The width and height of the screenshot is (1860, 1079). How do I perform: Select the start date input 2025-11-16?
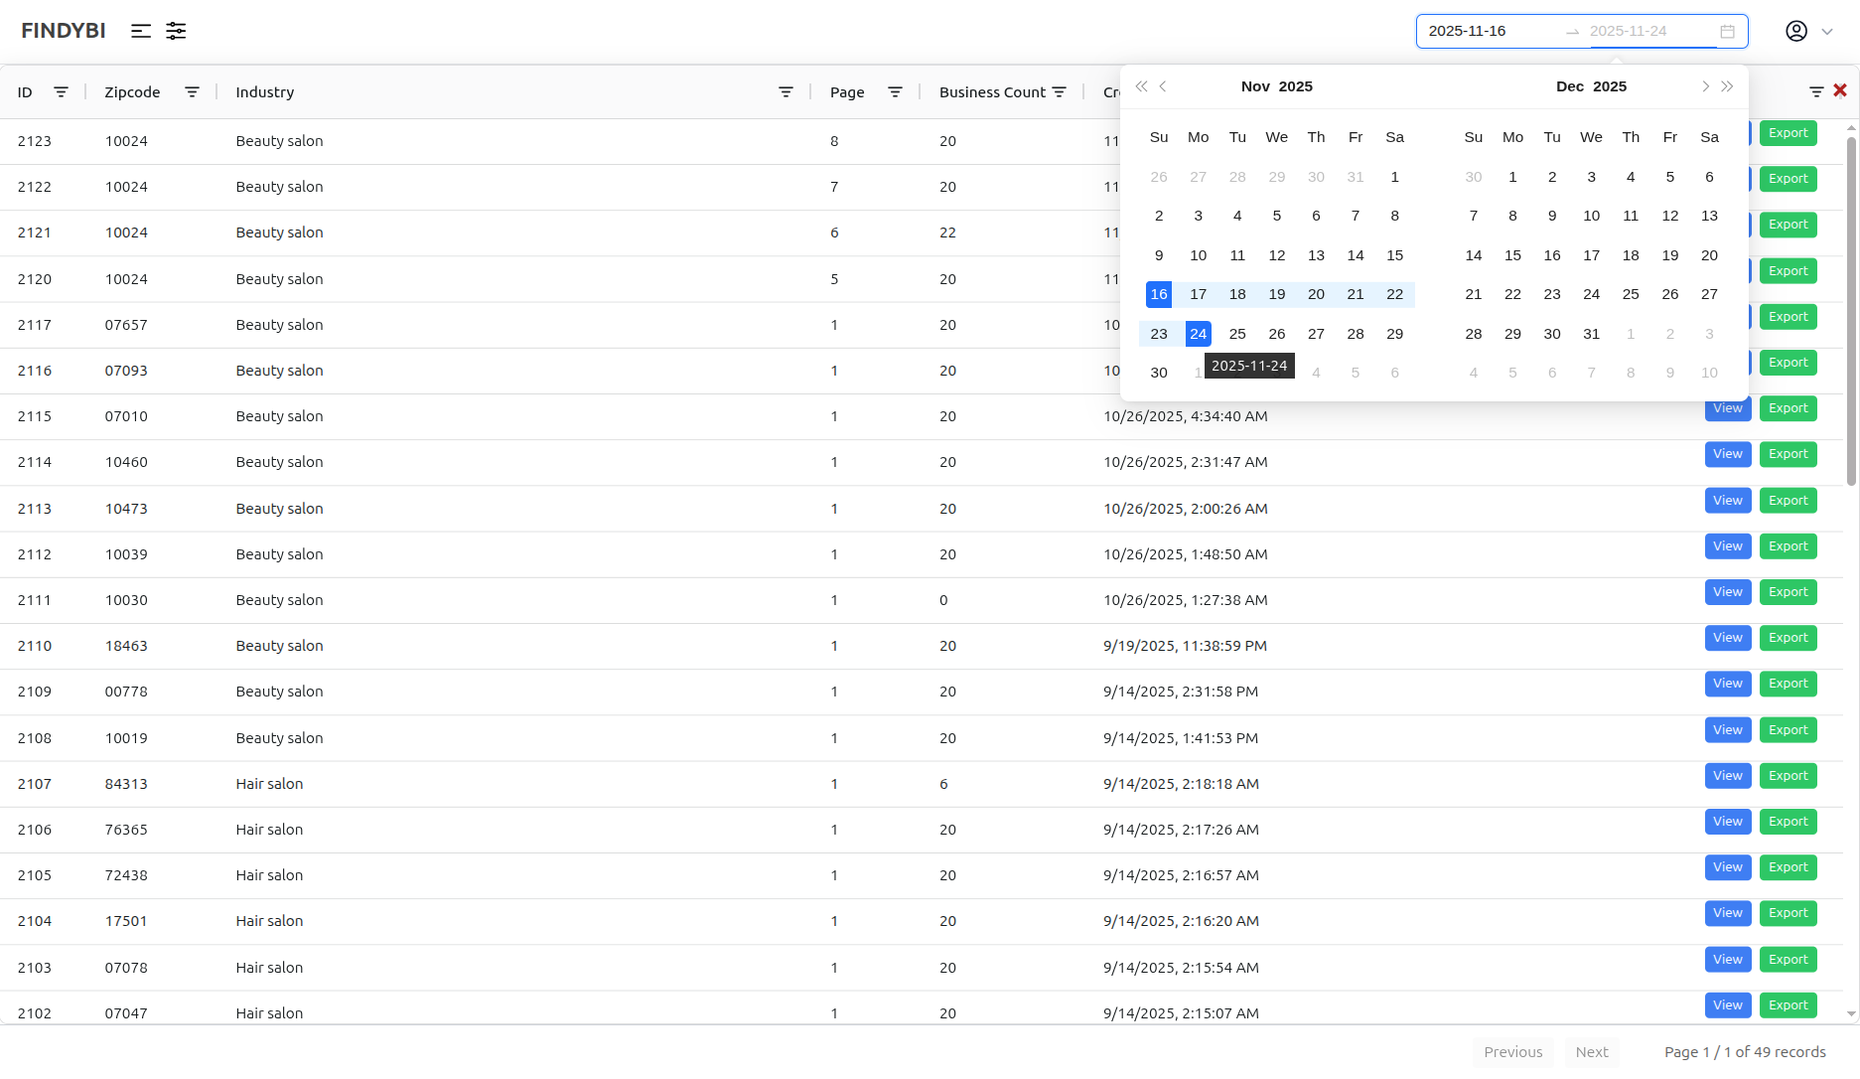click(x=1490, y=31)
